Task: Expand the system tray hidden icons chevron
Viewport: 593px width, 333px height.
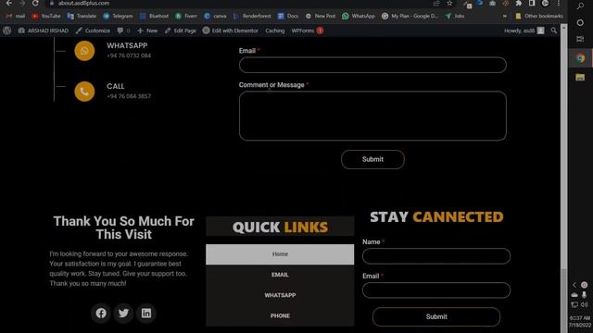Action: [x=574, y=285]
